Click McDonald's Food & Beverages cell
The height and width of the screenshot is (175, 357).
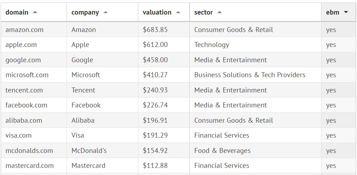(x=222, y=151)
